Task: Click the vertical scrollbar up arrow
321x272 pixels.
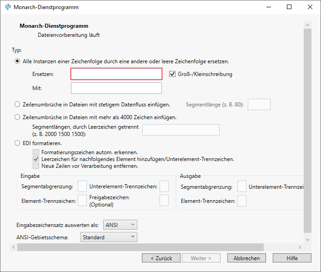Action: (307, 25)
